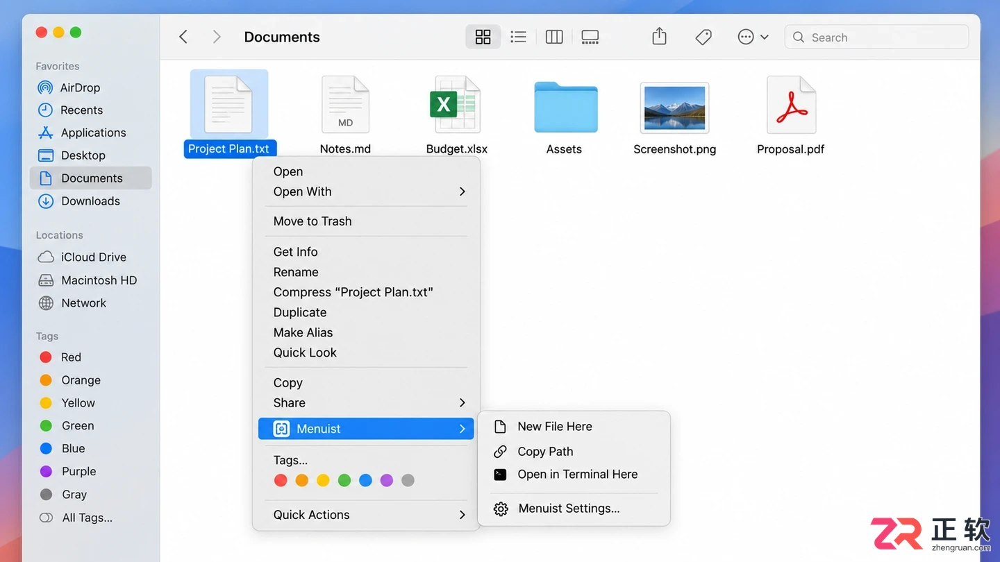Click the Share toolbar icon

[659, 36]
